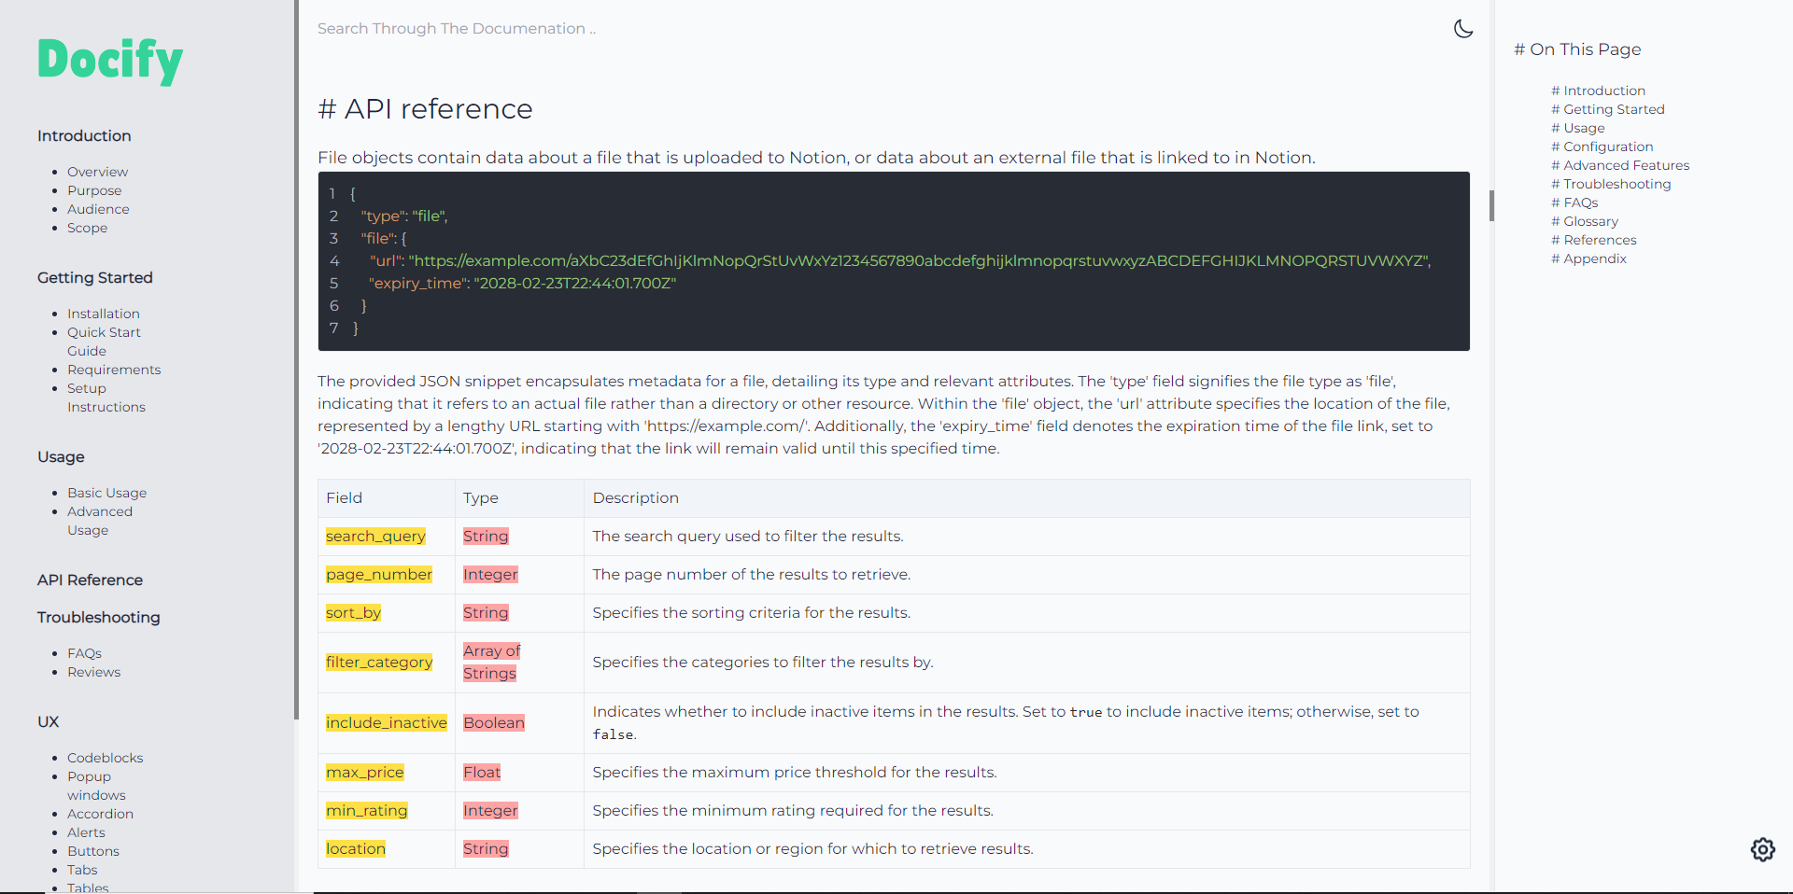Open the Reviews page
The image size is (1793, 894).
[93, 672]
